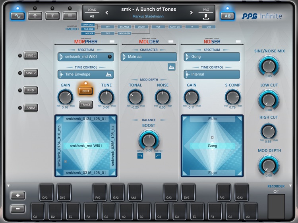The height and width of the screenshot is (223, 298).
Task: Select SUB OSC block in signal flow
Action: pos(88,29)
